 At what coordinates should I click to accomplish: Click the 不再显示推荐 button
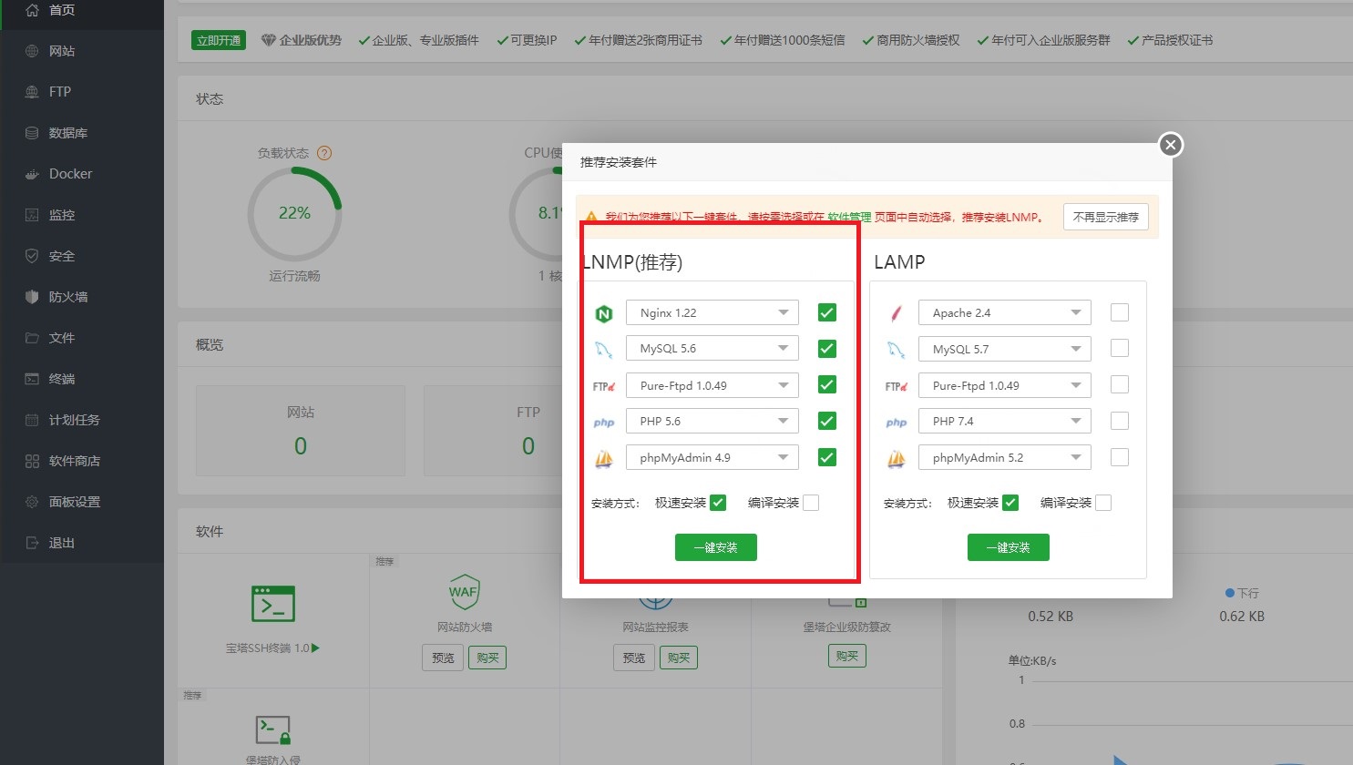(x=1106, y=217)
